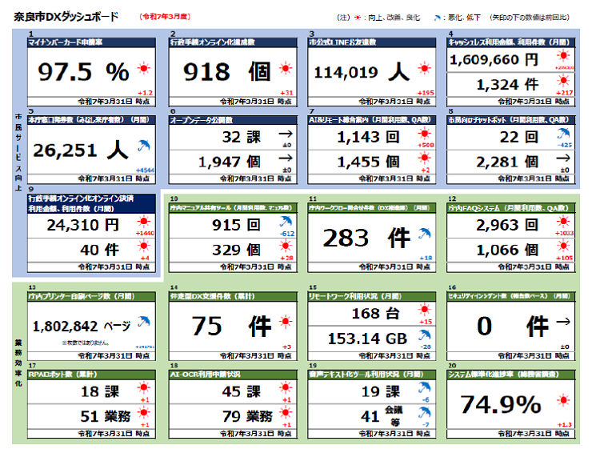This screenshot has width=592, height=453.
Task: Select the umbrella icon beside 153.14 GB
Action: pos(425,335)
